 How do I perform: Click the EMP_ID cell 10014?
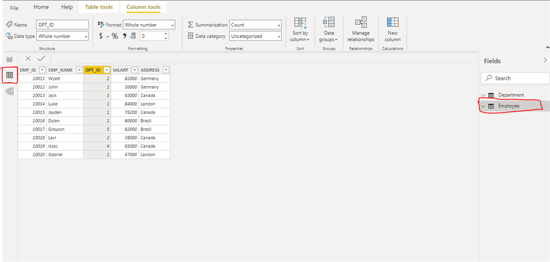(x=32, y=104)
